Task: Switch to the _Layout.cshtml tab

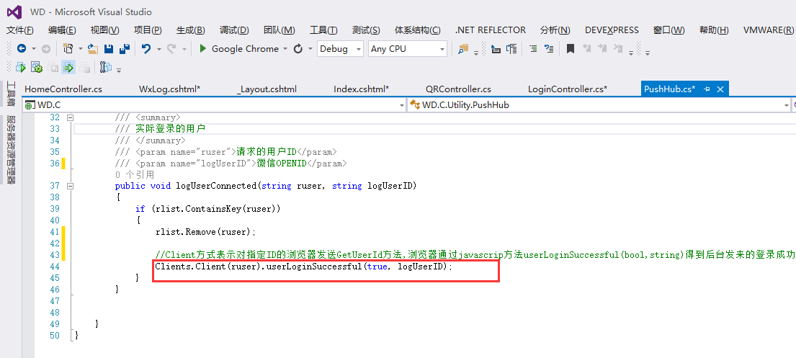Action: coord(267,89)
